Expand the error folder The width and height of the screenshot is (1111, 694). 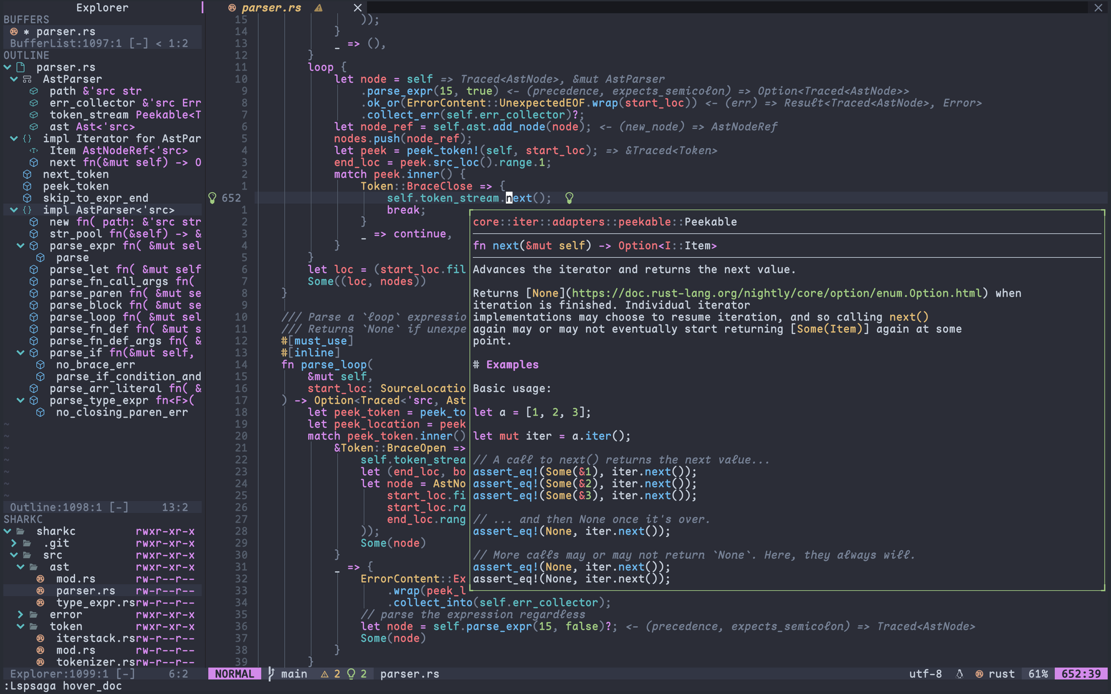(x=21, y=615)
